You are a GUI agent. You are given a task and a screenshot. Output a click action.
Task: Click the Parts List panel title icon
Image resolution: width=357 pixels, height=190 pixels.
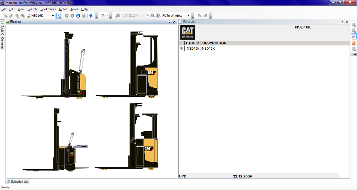[181, 22]
